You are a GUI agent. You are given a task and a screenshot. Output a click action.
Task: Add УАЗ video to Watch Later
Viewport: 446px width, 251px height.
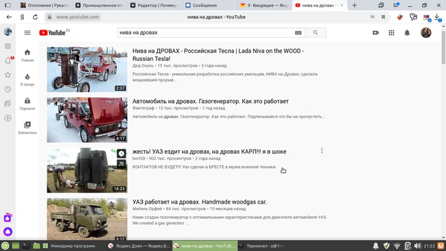click(x=121, y=154)
